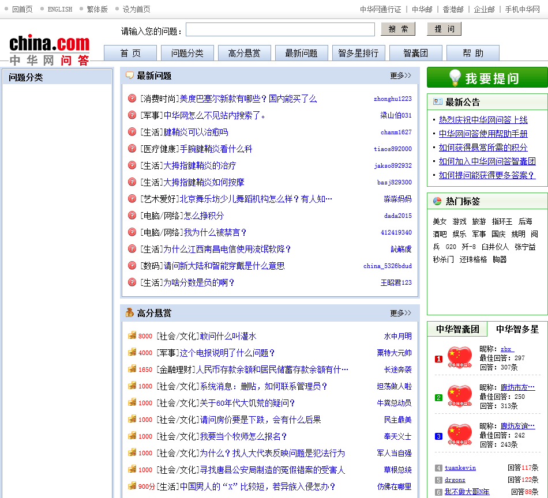Open user profile zhonghu1223
The width and height of the screenshot is (548, 498).
(x=392, y=99)
